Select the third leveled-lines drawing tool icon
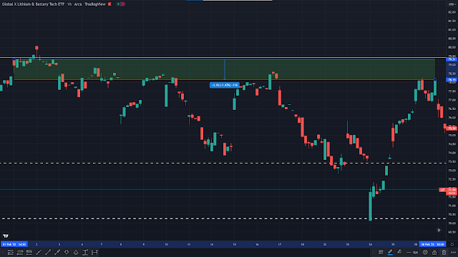 point(29,252)
